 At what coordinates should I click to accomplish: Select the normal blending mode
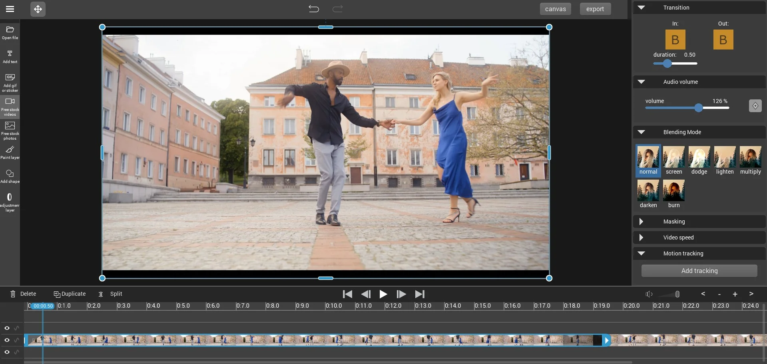[x=648, y=161]
